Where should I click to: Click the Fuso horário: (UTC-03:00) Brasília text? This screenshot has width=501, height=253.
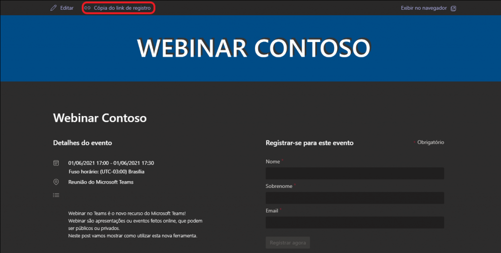[106, 172]
